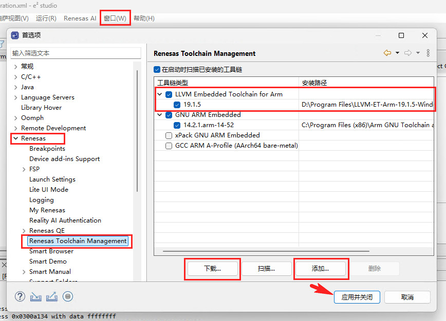This screenshot has height=321, width=446.
Task: Expand the Remote Development node
Action: point(15,128)
